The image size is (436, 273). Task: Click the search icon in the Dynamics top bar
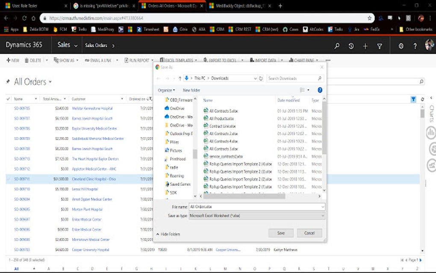337,45
